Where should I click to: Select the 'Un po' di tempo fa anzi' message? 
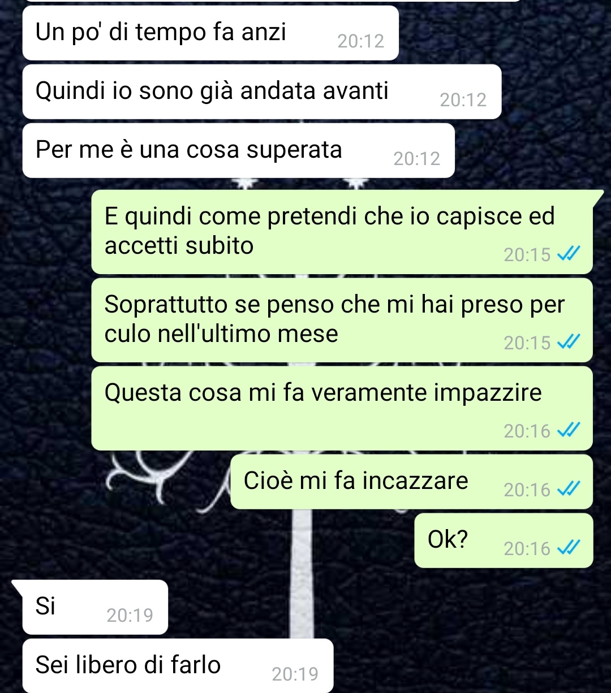click(210, 33)
